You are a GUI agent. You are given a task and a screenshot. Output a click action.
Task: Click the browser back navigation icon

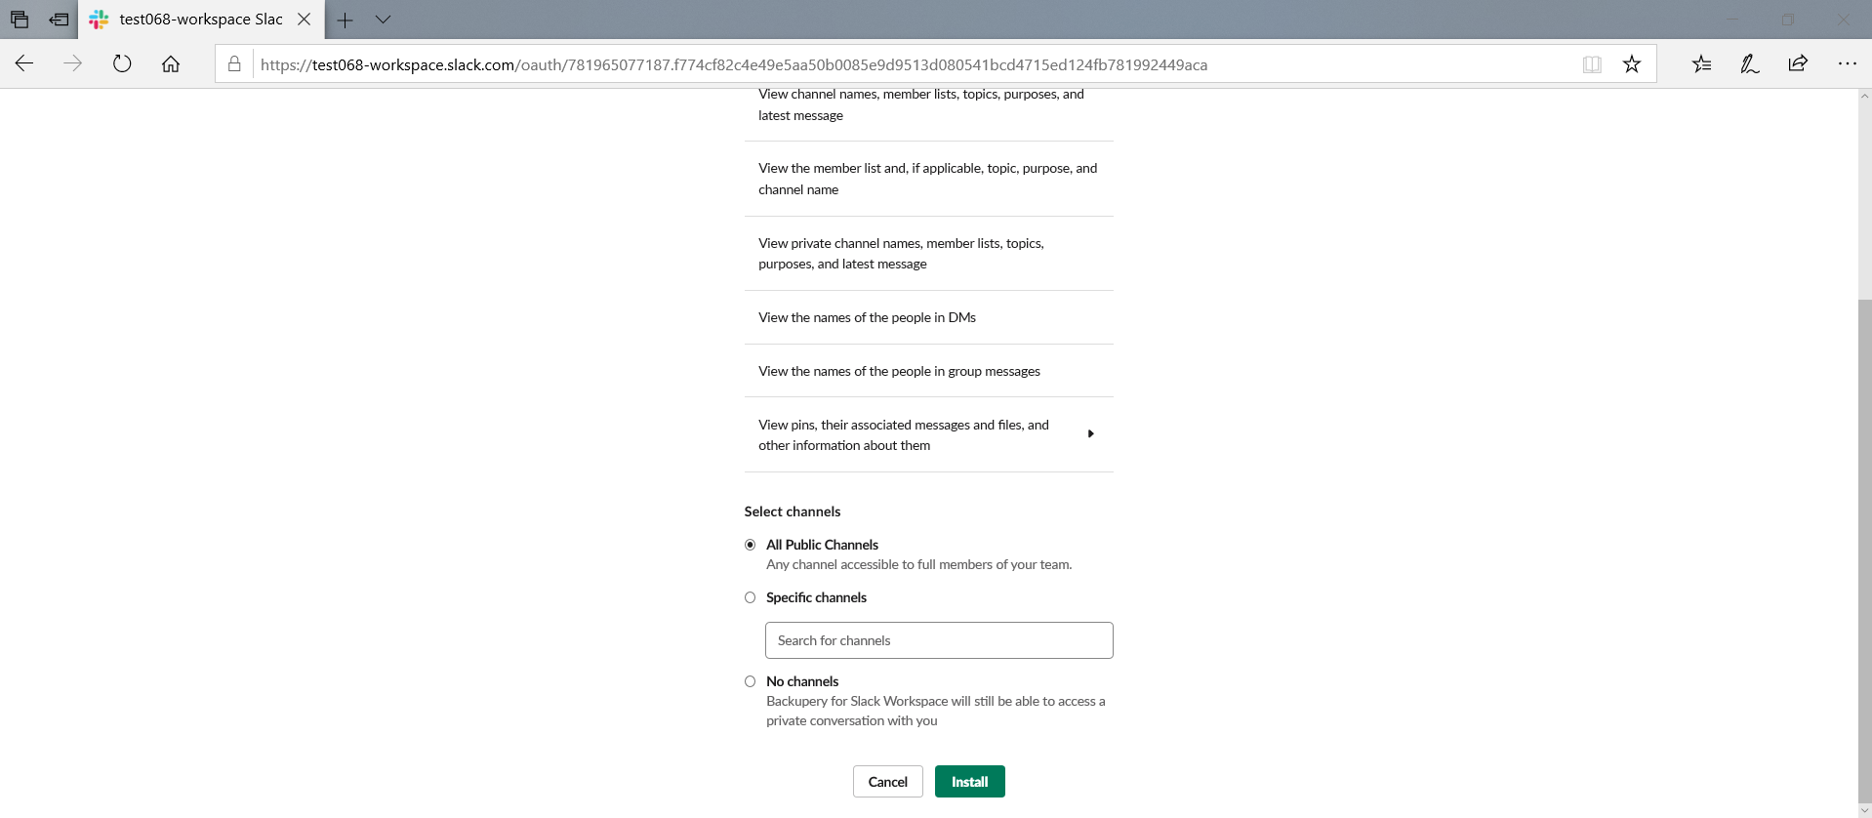click(24, 63)
